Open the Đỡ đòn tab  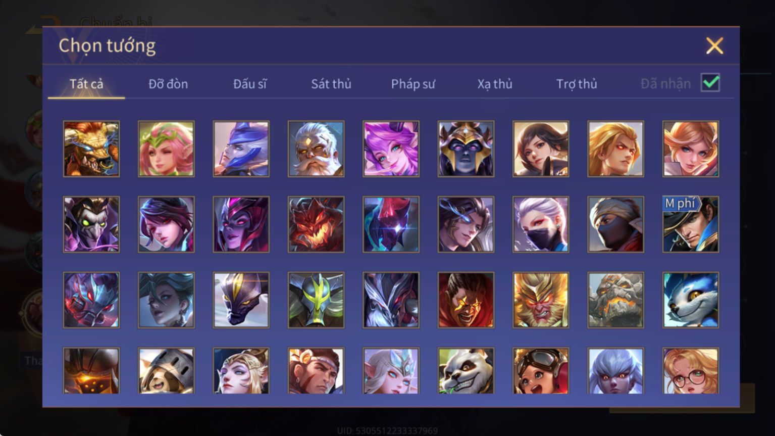[168, 84]
